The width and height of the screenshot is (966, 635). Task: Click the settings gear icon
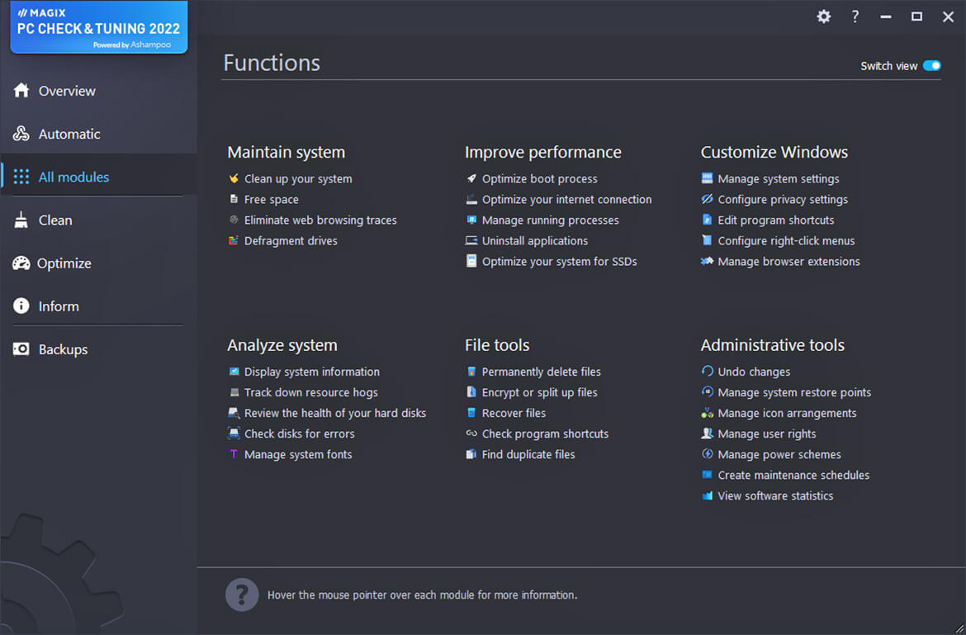tap(823, 17)
